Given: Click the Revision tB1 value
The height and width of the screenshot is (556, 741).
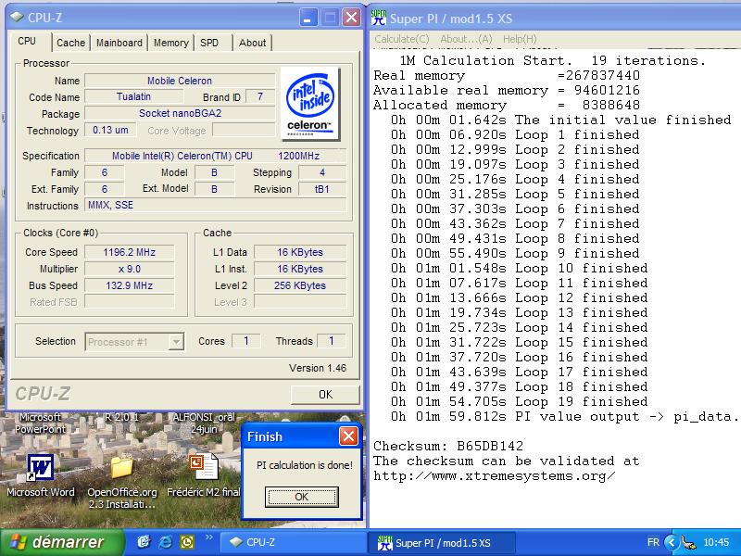Looking at the screenshot, I should point(322,189).
